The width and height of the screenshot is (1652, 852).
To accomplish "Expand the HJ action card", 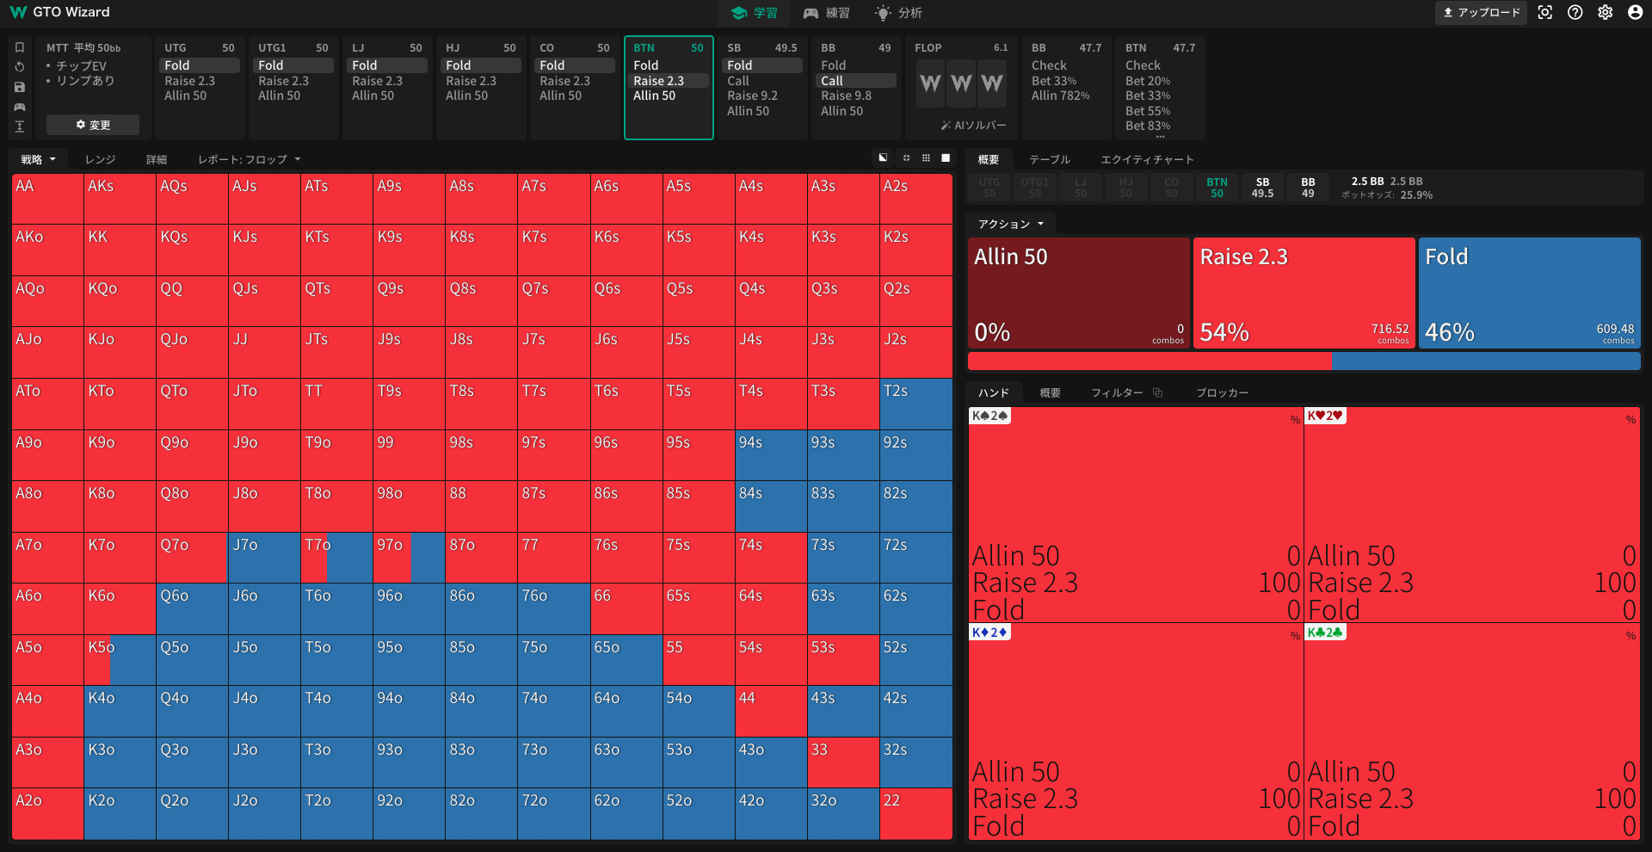I will 481,87.
